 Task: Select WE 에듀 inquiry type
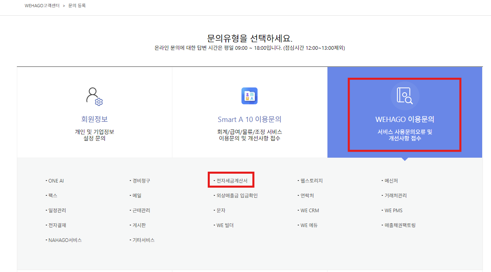(x=309, y=225)
